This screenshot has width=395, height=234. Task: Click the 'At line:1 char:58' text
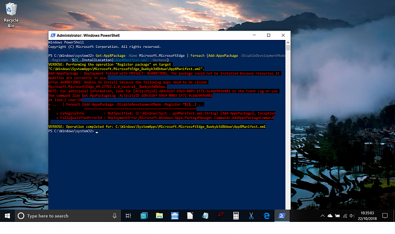(x=65, y=100)
